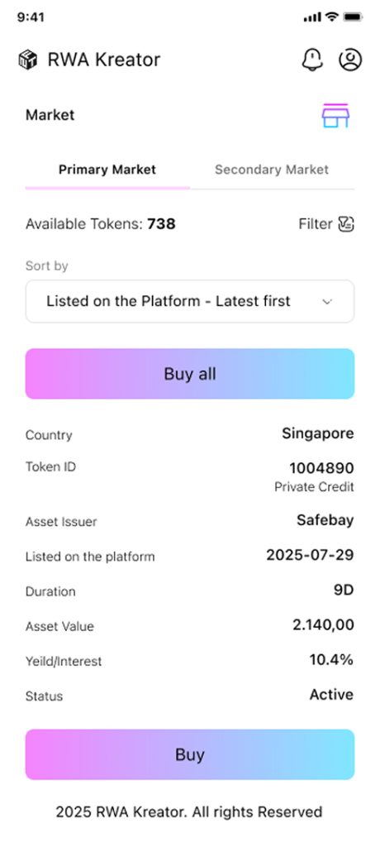Open the notifications bell icon
The height and width of the screenshot is (847, 380).
312,60
